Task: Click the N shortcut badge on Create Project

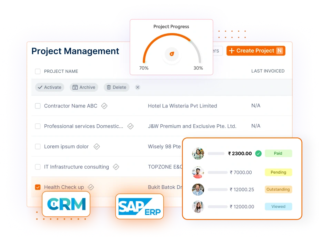Action: (x=280, y=51)
